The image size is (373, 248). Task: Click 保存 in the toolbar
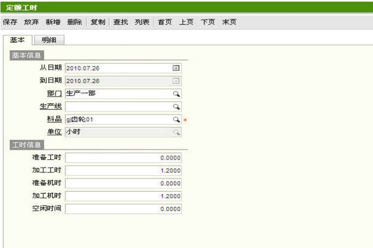point(10,22)
